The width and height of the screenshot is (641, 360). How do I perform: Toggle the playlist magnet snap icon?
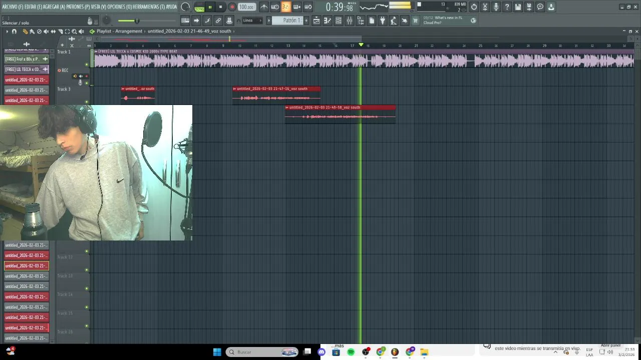tap(14, 31)
